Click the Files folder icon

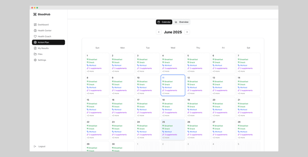(x=35, y=54)
